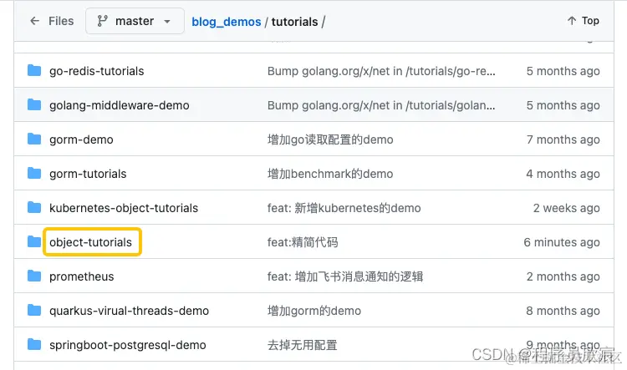Click folder icon for gorm-tutorials

pos(34,174)
